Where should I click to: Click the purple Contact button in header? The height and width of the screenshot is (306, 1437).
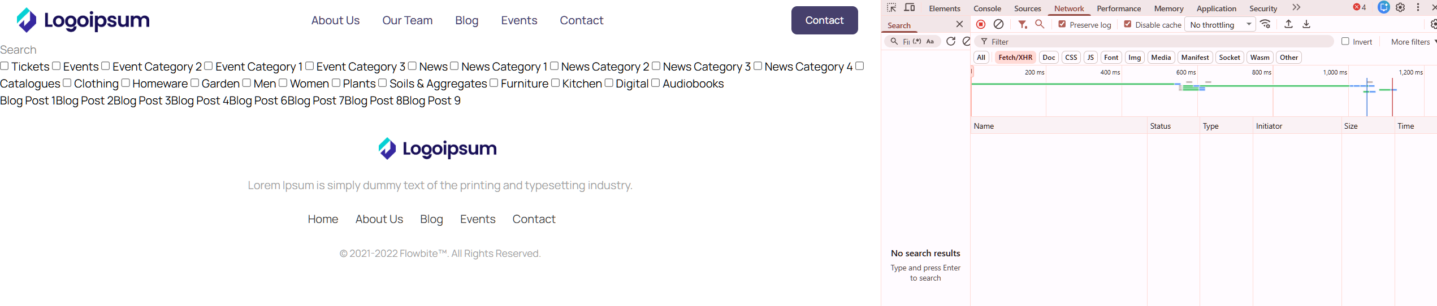(x=824, y=20)
